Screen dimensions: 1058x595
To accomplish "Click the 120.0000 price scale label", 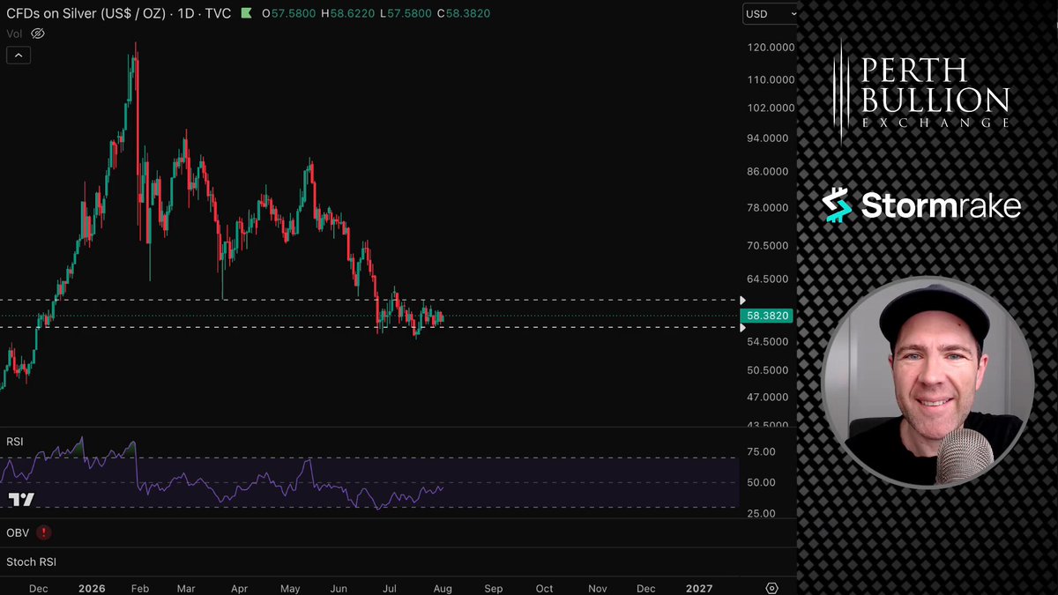I will [x=771, y=48].
